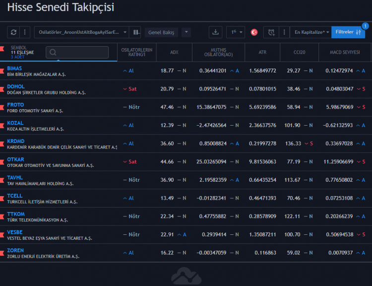372x286 pixels.
Task: Click the export data download icon
Action: (215, 32)
